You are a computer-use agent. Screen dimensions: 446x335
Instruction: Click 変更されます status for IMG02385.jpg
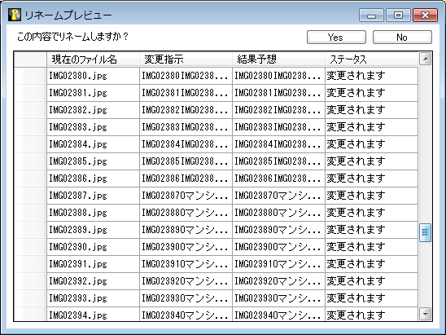[371, 161]
